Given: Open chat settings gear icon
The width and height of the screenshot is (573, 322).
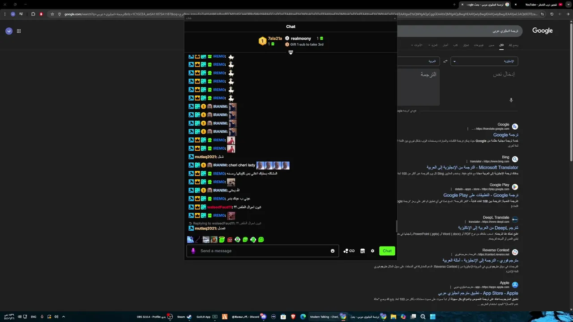Looking at the screenshot, I should pyautogui.click(x=372, y=251).
